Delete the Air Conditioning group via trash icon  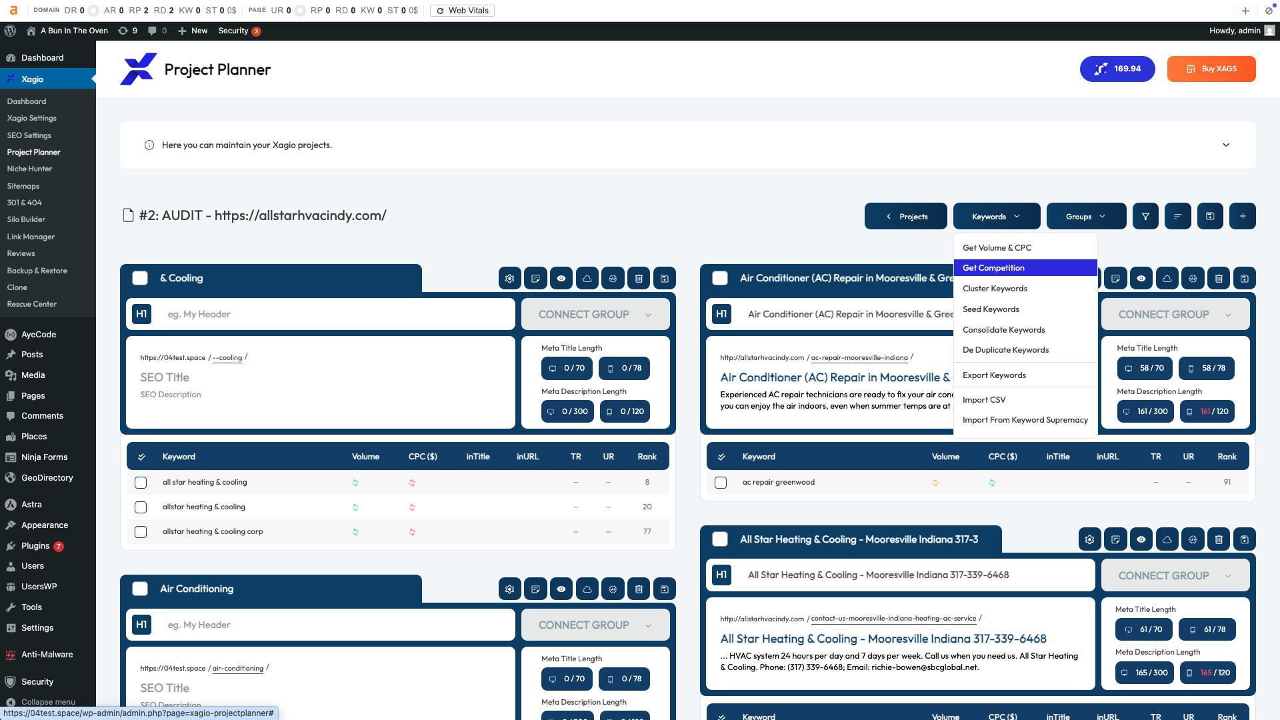coord(639,589)
